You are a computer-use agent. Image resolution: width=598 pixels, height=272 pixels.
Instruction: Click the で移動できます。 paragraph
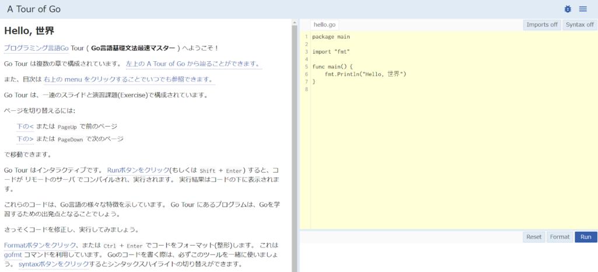click(x=27, y=155)
